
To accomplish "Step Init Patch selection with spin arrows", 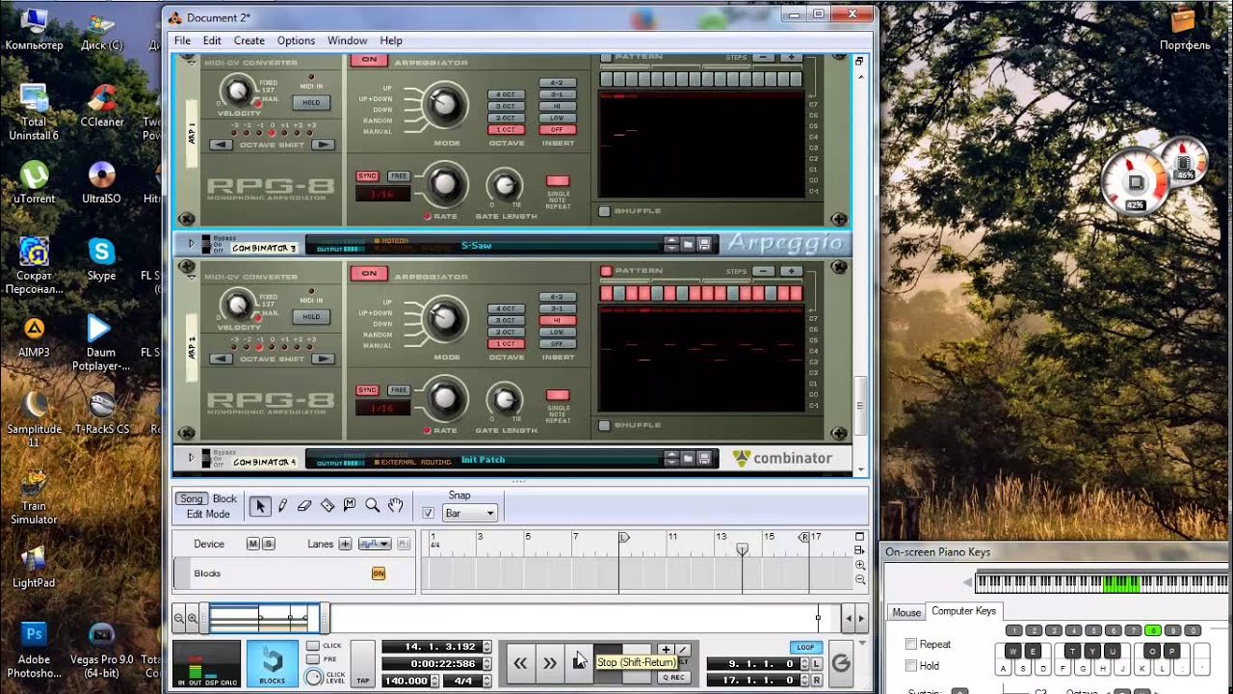I will coord(671,459).
